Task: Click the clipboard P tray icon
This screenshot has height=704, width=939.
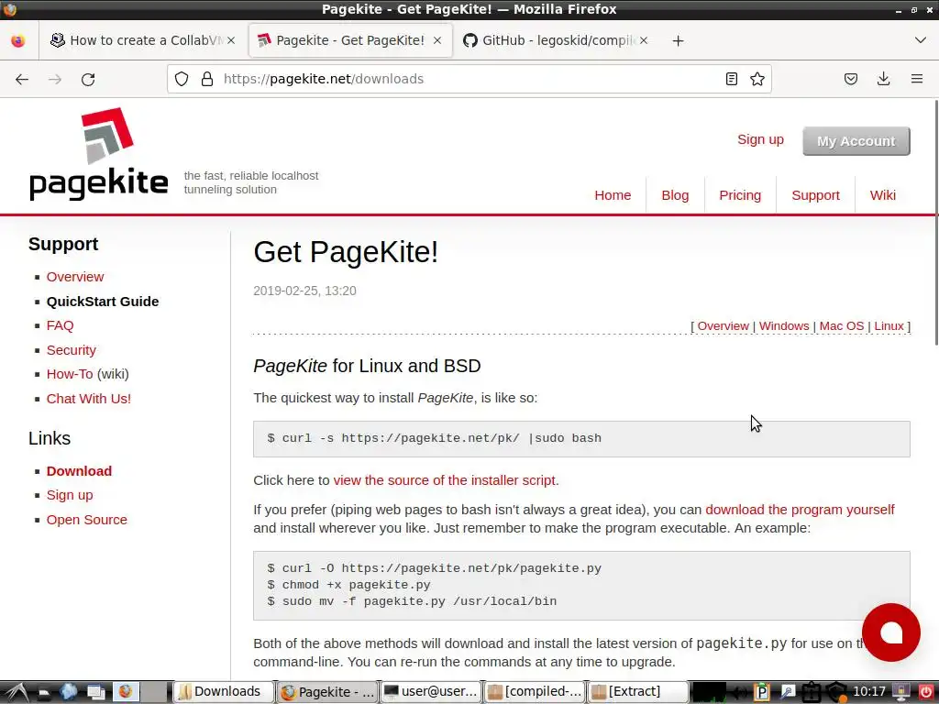Action: (762, 693)
